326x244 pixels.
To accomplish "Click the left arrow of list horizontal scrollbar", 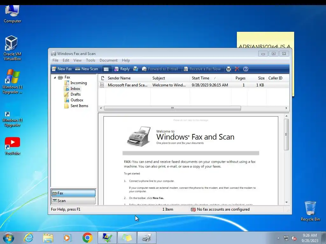I will (x=101, y=108).
